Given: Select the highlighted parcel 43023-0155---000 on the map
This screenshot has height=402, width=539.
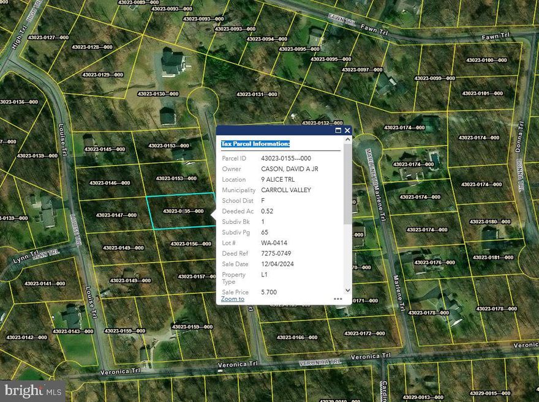Looking at the screenshot, I should pos(181,212).
